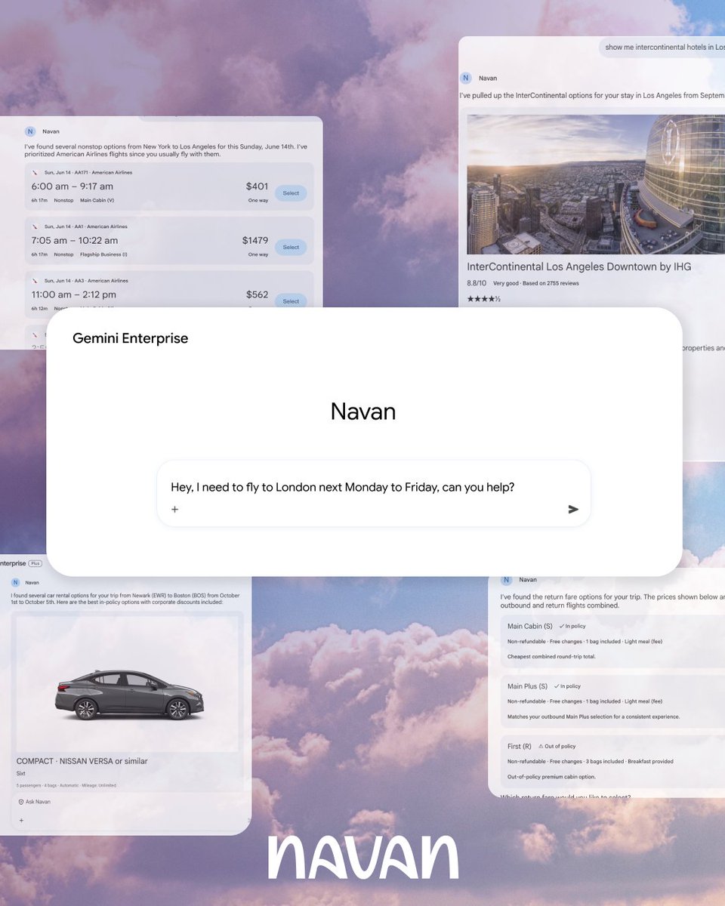Viewport: 725px width, 906px height.
Task: Click Ask Navan button in car card
Action: pyautogui.click(x=34, y=802)
